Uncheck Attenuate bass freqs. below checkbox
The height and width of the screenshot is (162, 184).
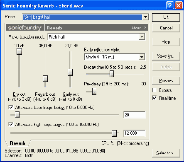(x=11, y=107)
